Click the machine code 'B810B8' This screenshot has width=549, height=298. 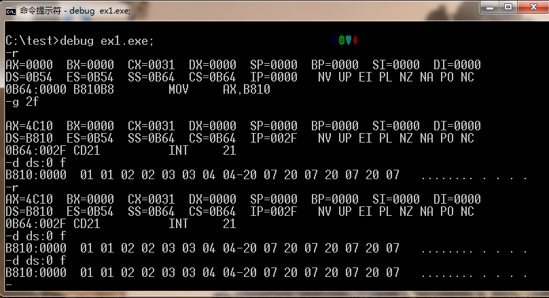[x=94, y=89]
